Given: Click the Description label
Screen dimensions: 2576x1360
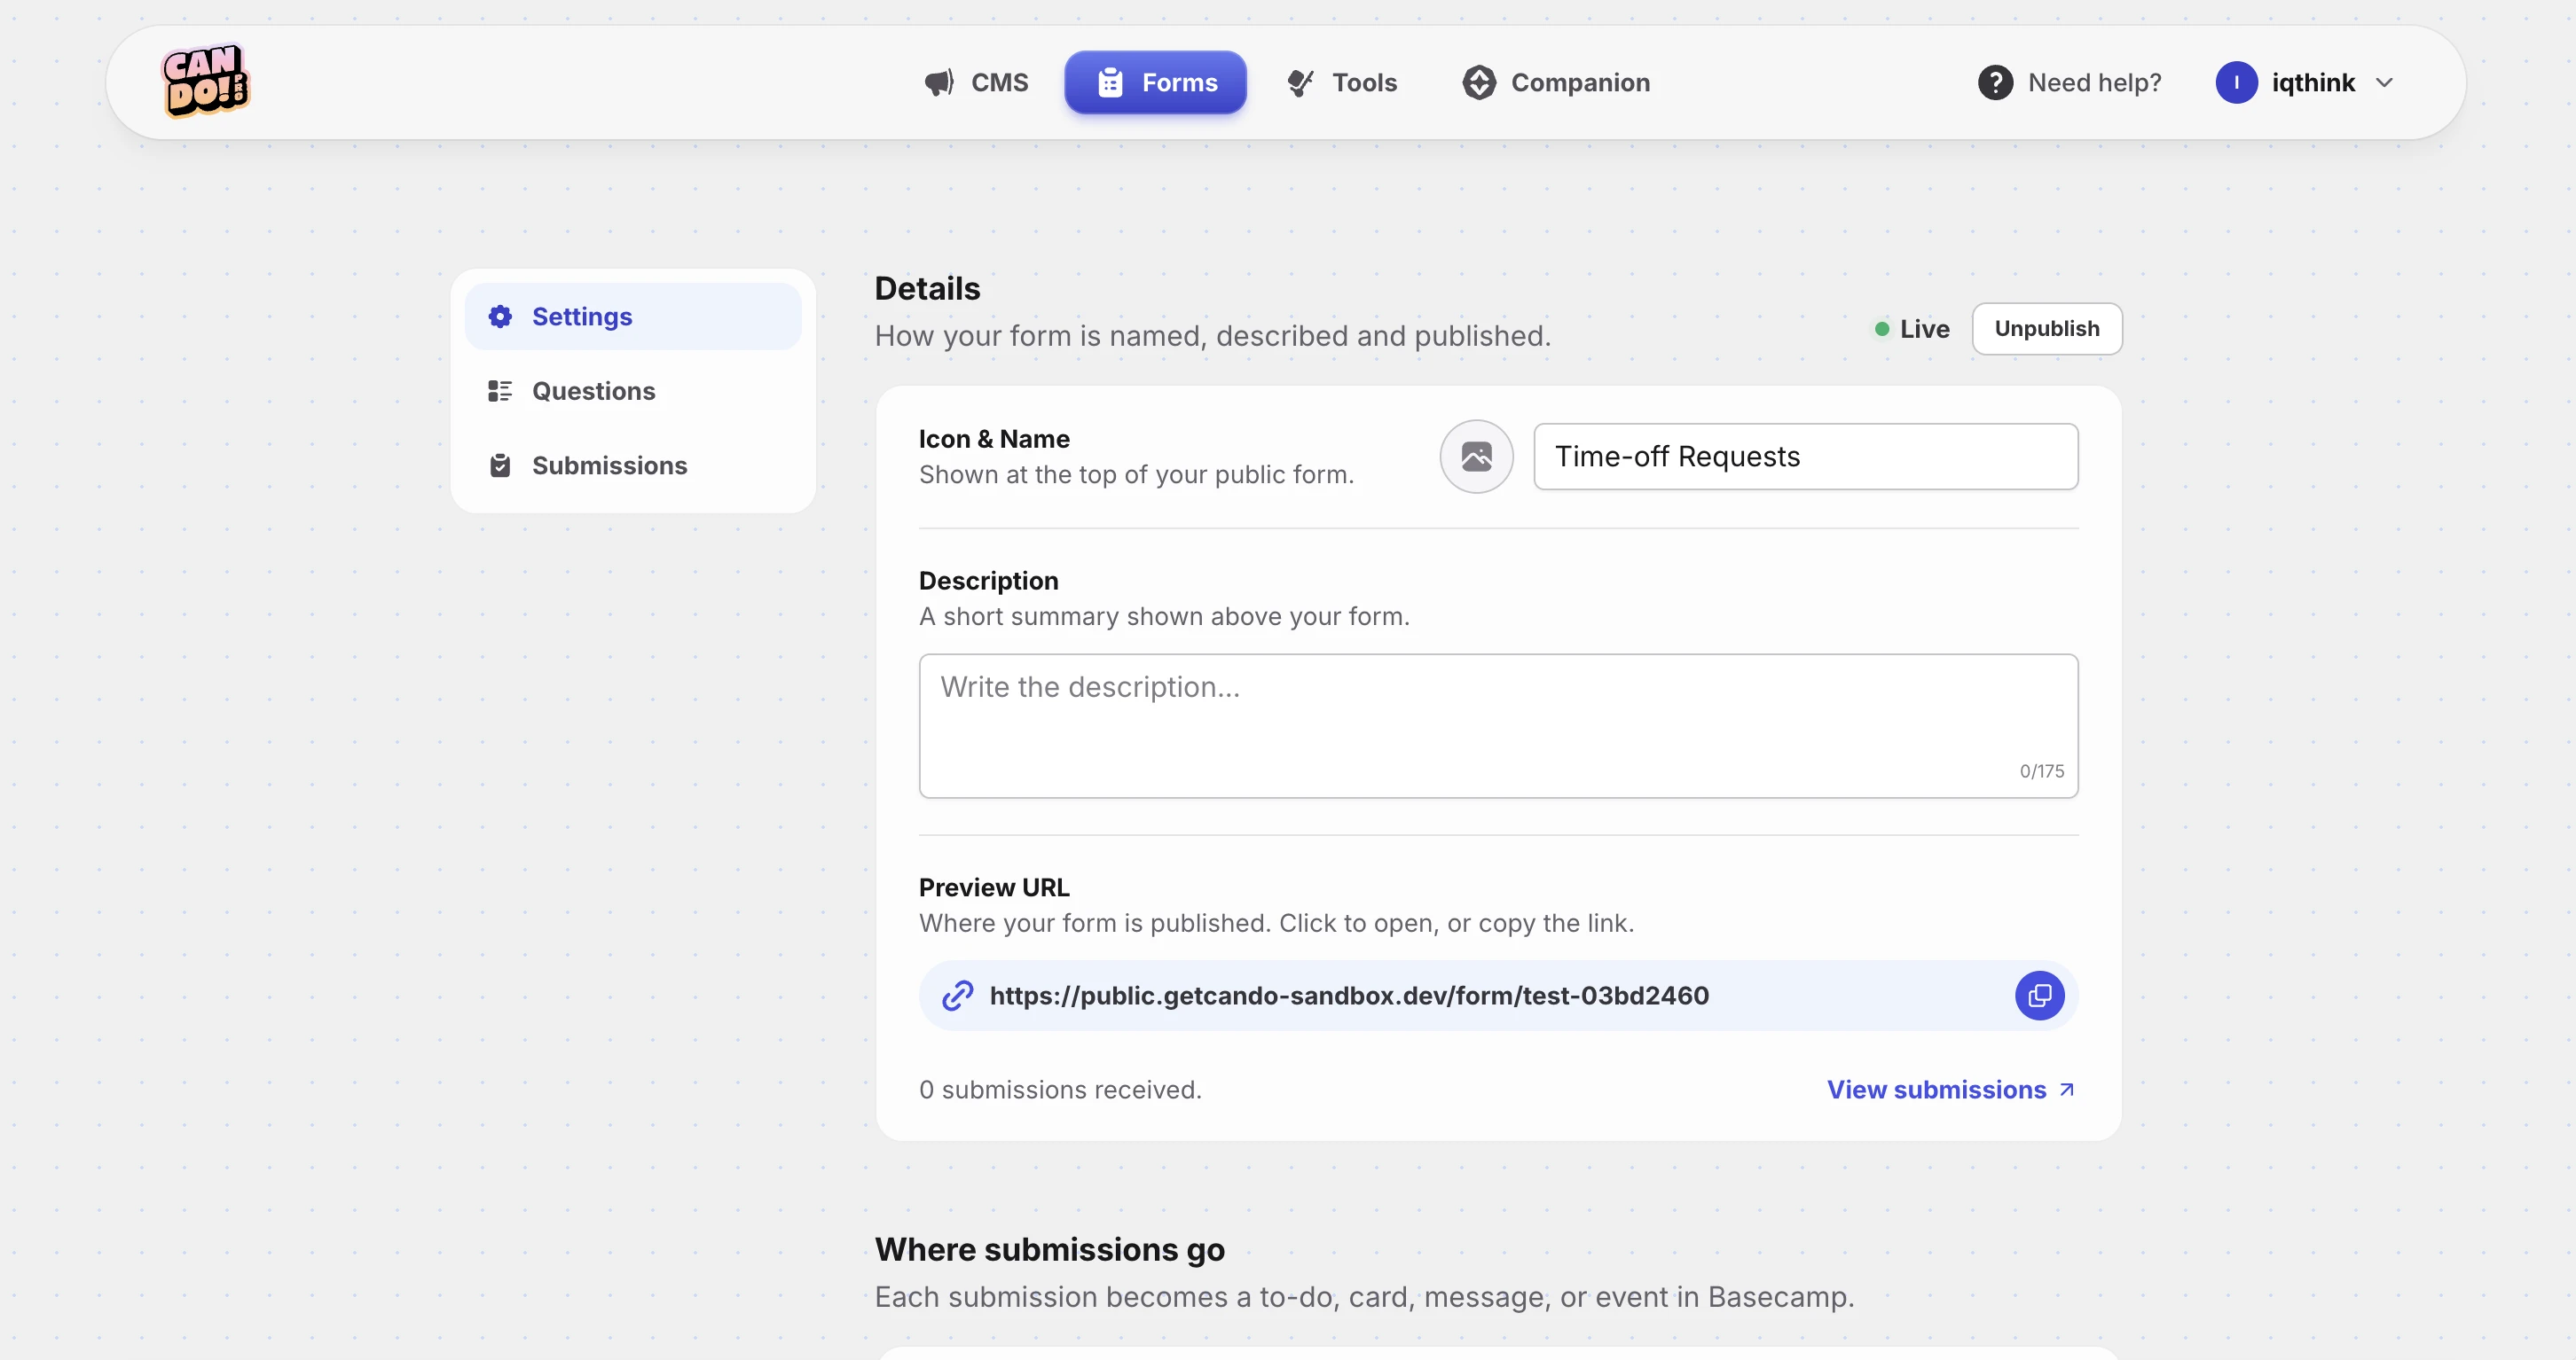Looking at the screenshot, I should (988, 581).
